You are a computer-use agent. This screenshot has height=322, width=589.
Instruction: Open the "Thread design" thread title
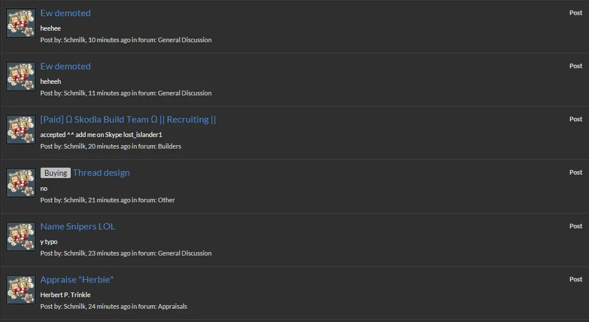pos(101,173)
